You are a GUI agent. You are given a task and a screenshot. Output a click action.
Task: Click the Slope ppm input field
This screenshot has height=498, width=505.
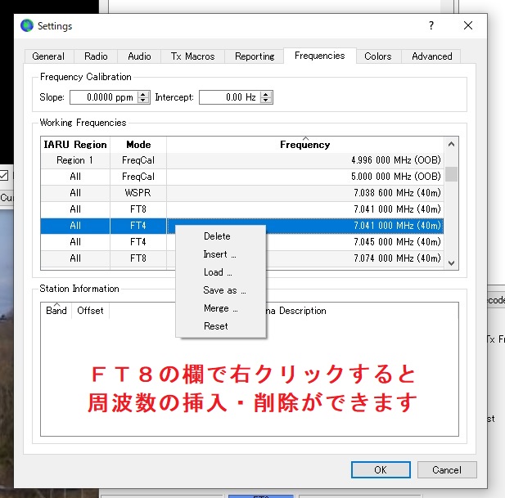103,97
